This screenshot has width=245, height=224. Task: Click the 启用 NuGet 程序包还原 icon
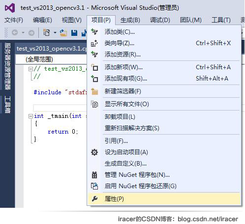(94, 186)
